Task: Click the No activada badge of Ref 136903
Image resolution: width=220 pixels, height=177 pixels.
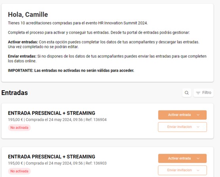Action: (x=19, y=171)
